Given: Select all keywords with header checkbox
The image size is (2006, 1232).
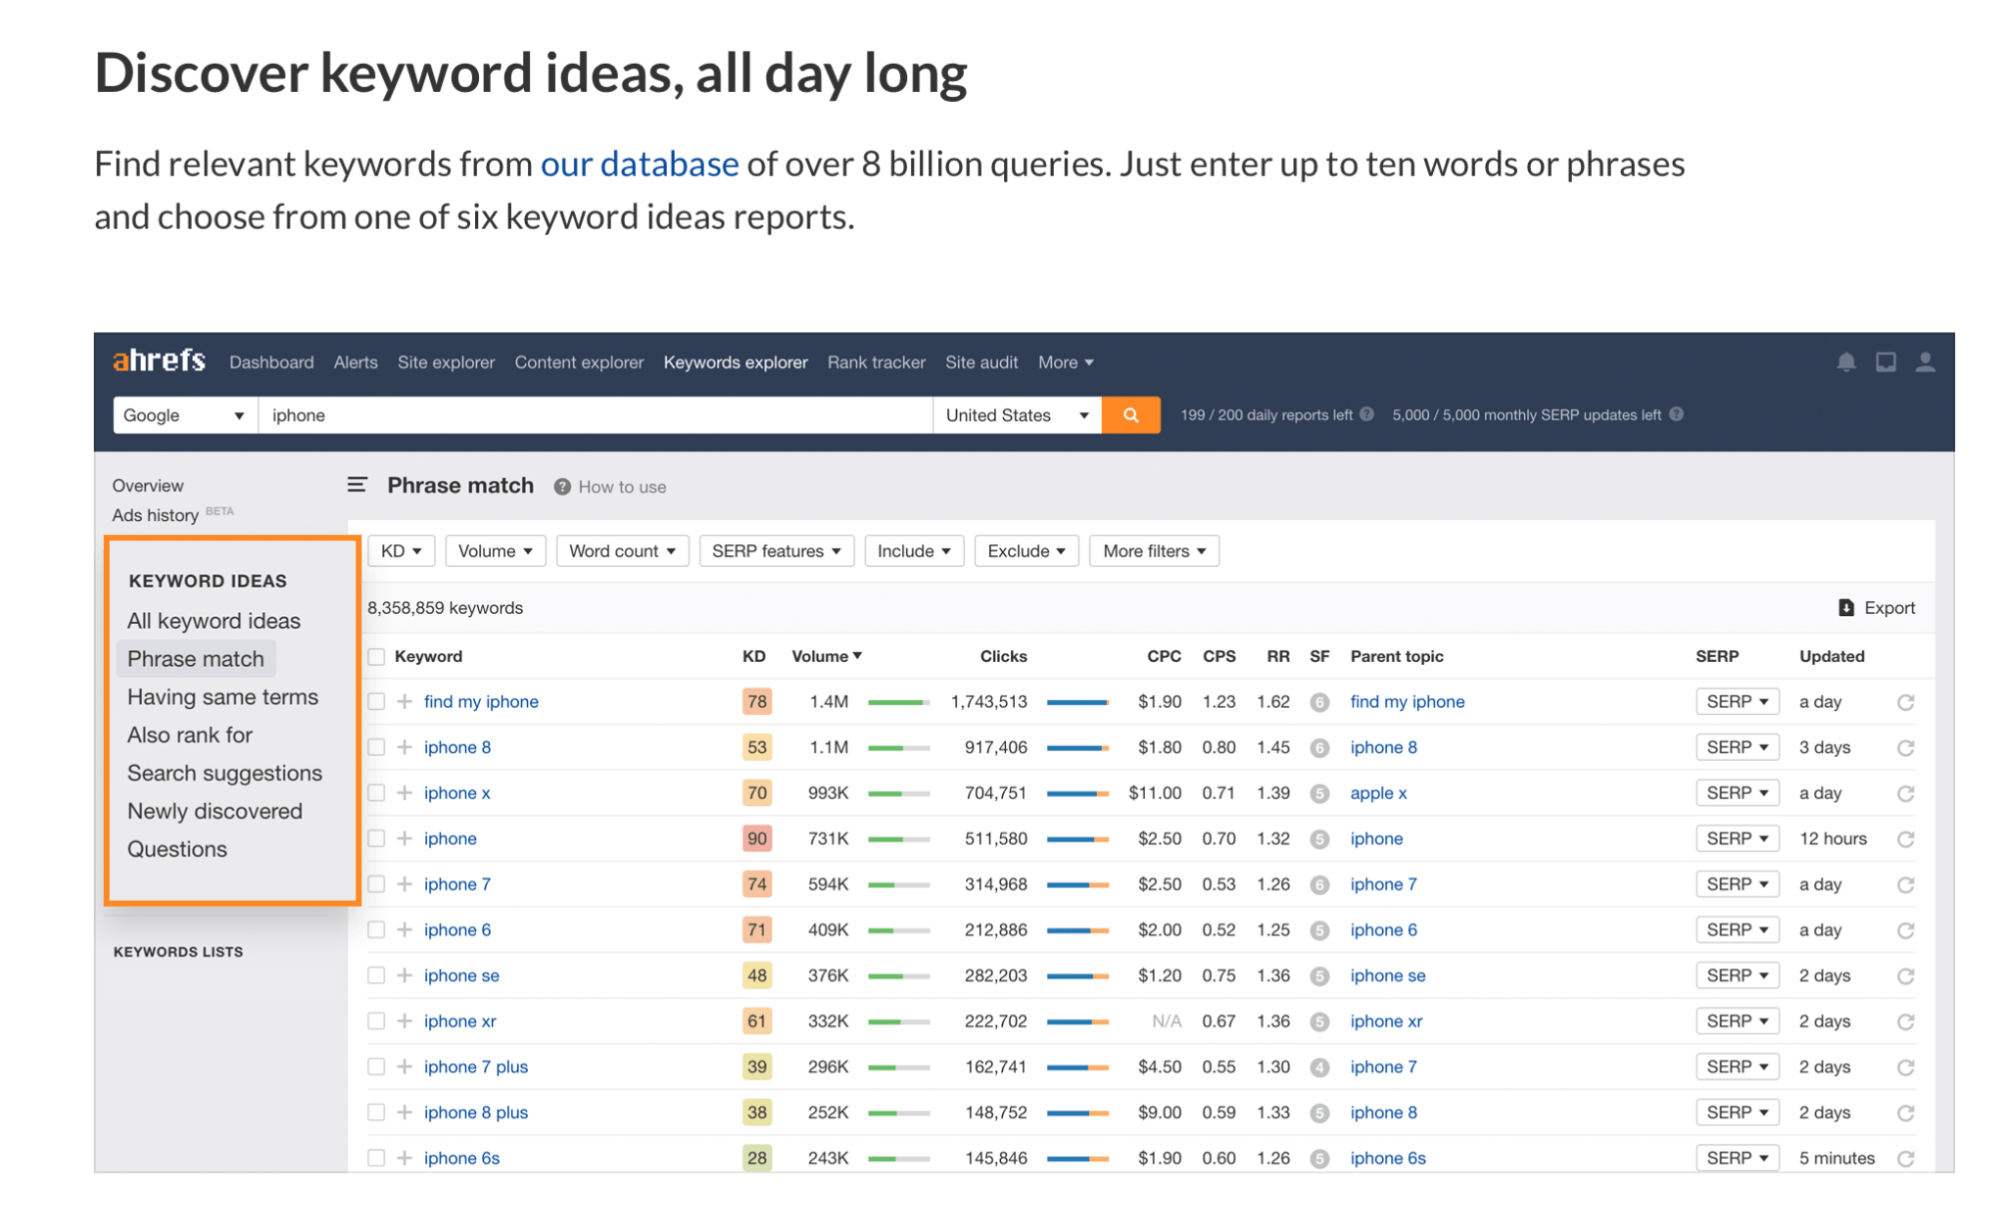Looking at the screenshot, I should (376, 656).
